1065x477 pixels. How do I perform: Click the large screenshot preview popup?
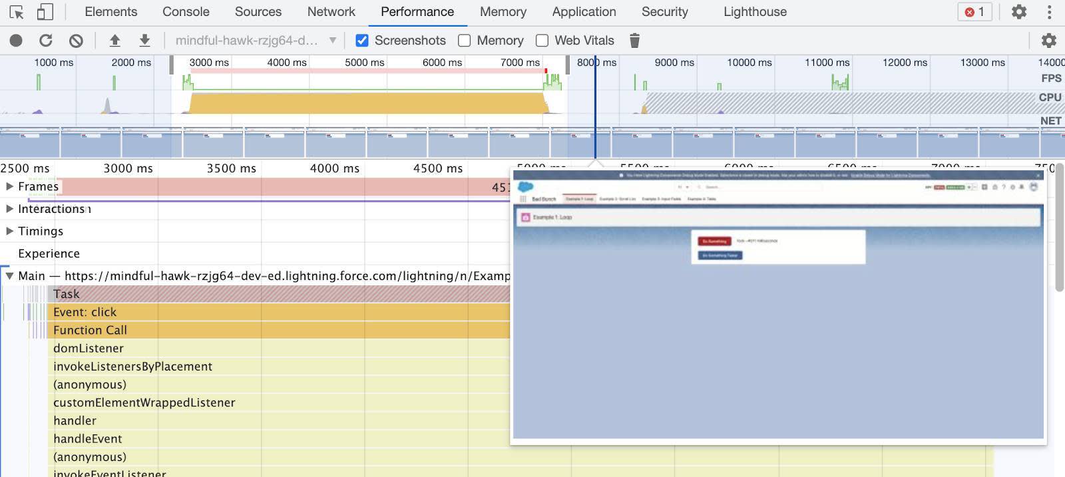[x=778, y=305]
